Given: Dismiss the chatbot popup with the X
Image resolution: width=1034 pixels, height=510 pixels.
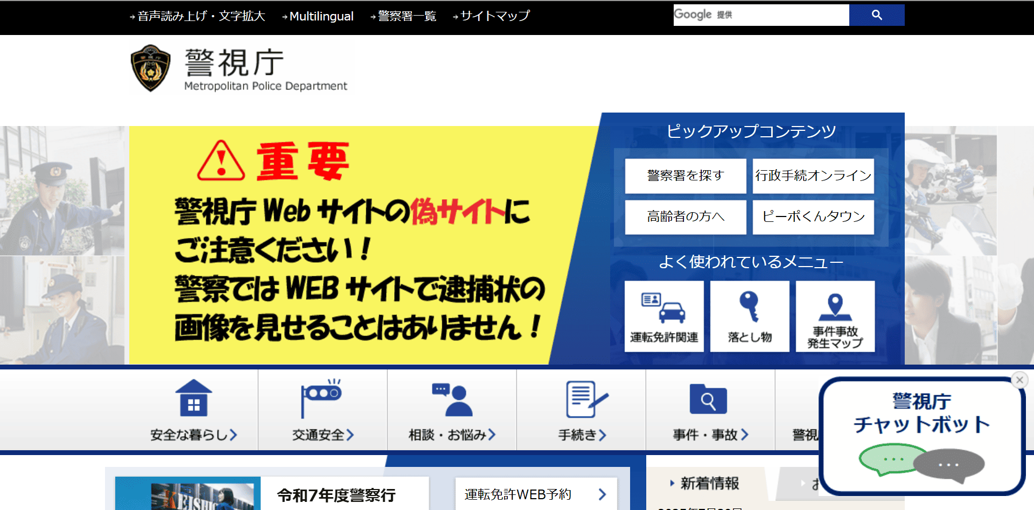Looking at the screenshot, I should point(1019,380).
